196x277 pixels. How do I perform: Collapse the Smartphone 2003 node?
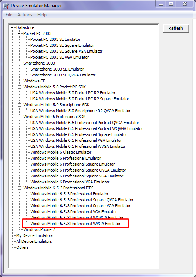click(x=19, y=63)
